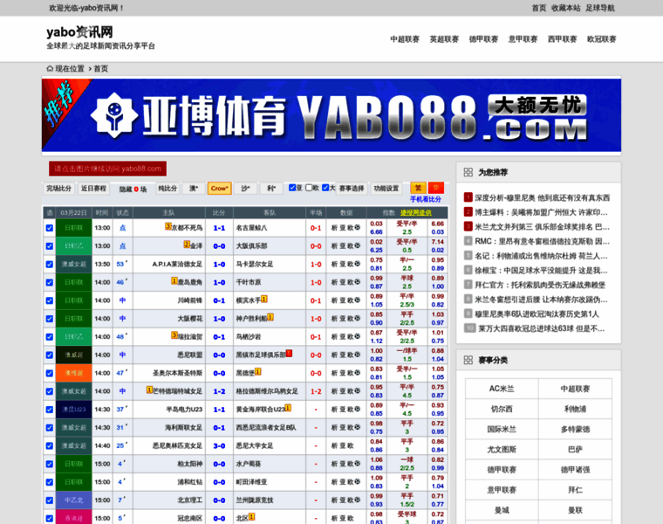Click the 纯比分 button
This screenshot has width=663, height=524.
pos(167,189)
